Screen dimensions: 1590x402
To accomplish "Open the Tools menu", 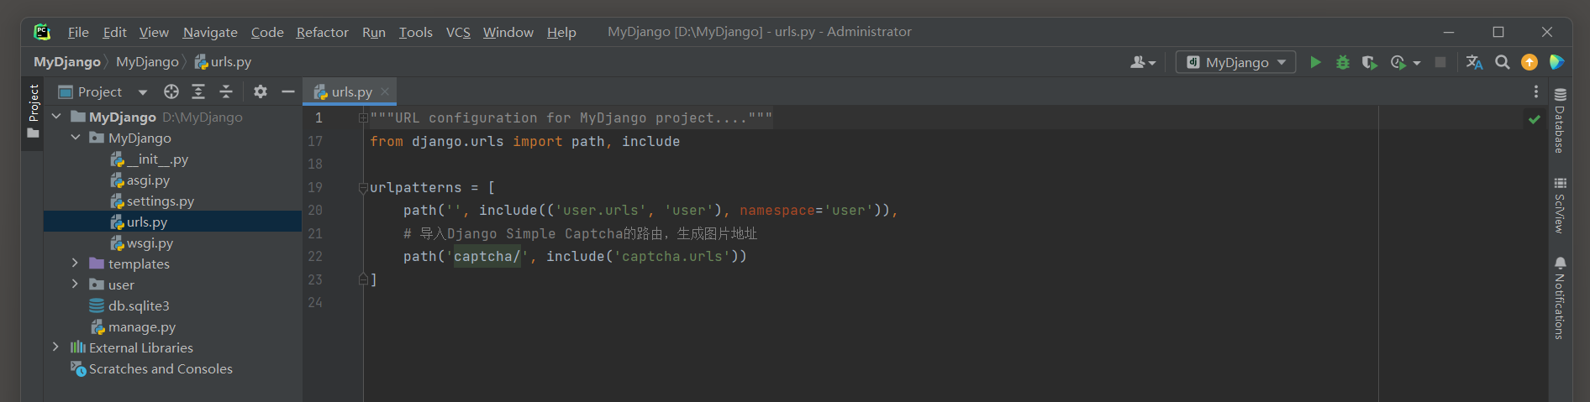I will pos(415,32).
